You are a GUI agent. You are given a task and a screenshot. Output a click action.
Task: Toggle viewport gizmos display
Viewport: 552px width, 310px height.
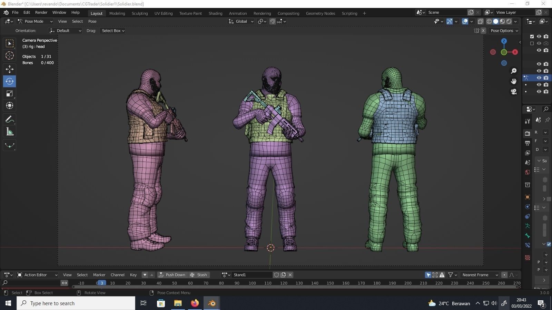tap(450, 21)
